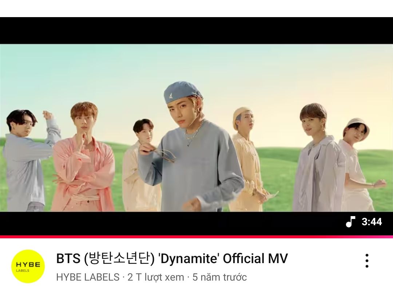Click the 3:44 duration badge
The image size is (393, 301).
(372, 222)
